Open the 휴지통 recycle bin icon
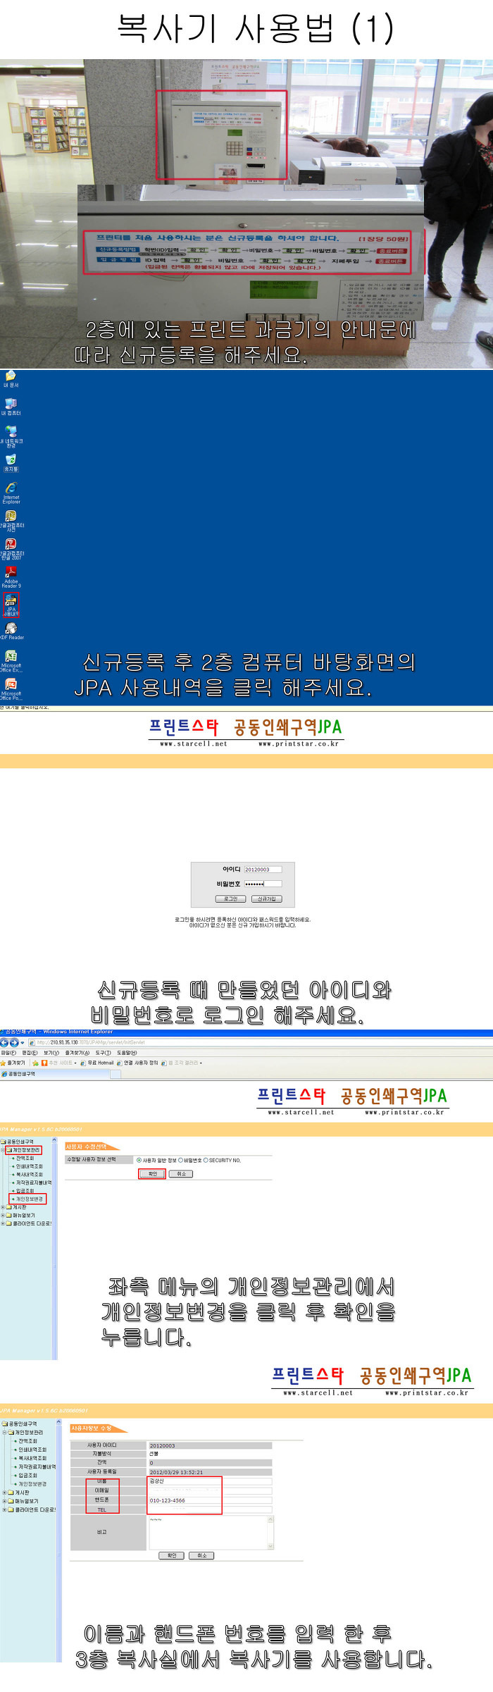This screenshot has height=1692, width=493. tap(11, 463)
